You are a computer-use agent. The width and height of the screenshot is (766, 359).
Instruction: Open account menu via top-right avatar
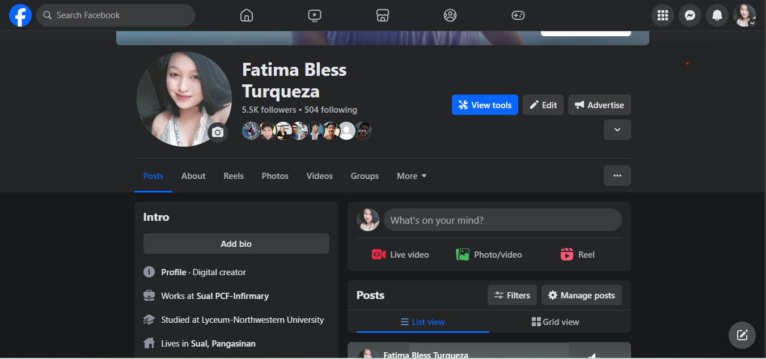click(744, 15)
